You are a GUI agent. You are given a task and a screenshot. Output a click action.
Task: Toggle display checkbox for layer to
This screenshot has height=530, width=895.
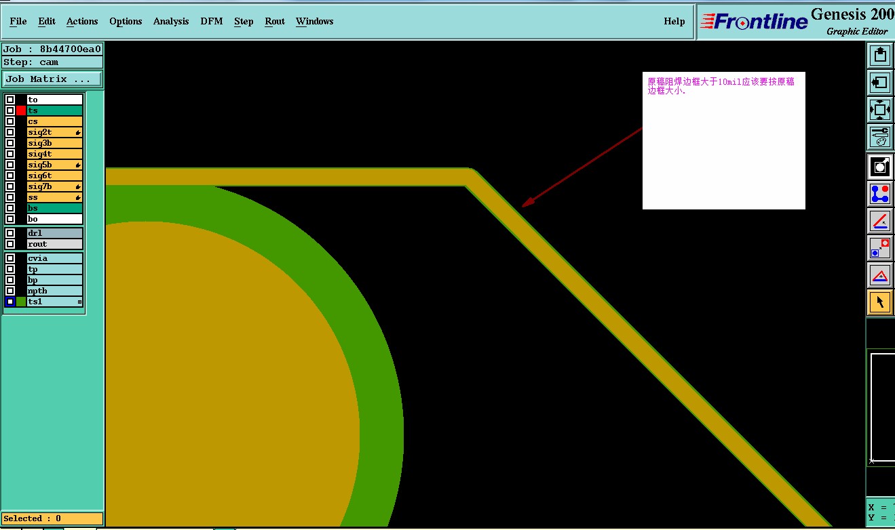(x=10, y=100)
